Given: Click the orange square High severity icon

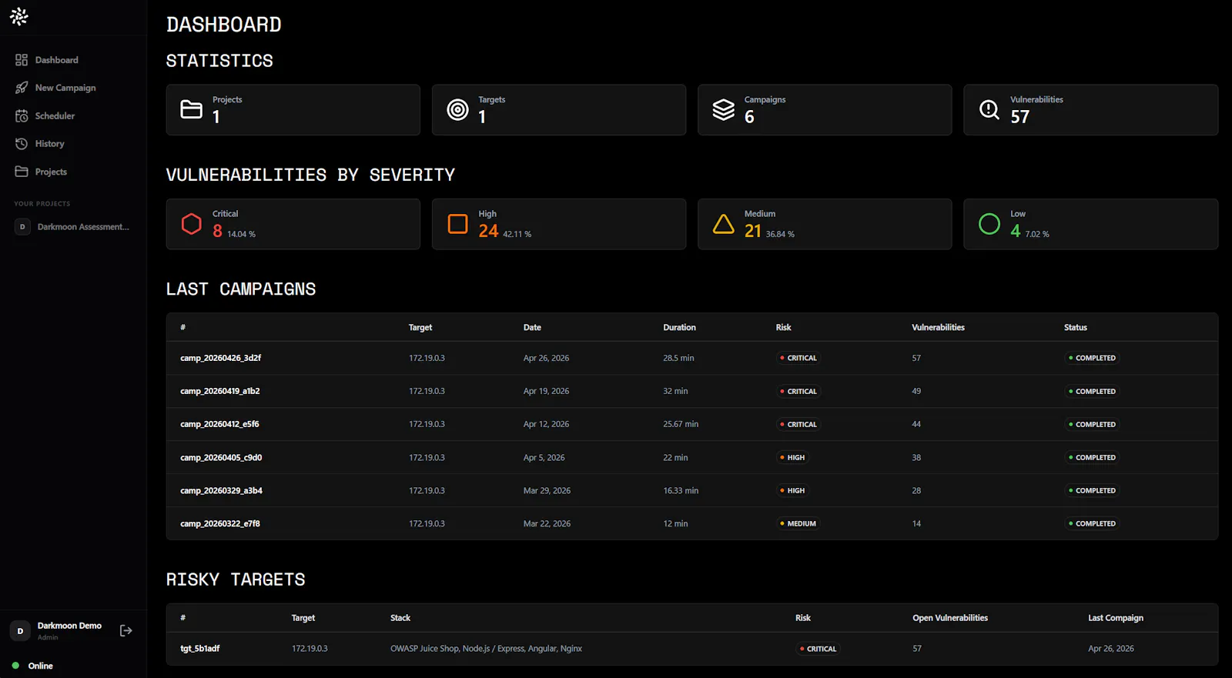Looking at the screenshot, I should point(457,224).
